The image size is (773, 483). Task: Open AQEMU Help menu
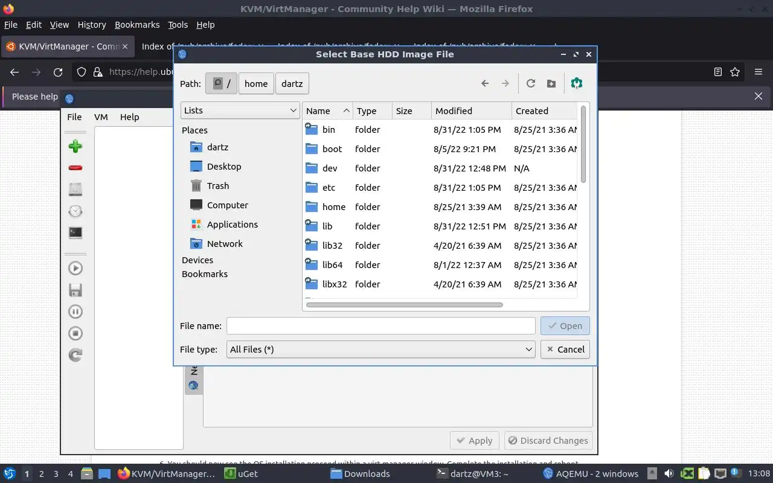click(129, 117)
